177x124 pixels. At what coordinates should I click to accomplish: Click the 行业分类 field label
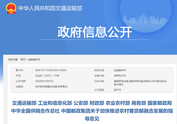click(x=100, y=81)
